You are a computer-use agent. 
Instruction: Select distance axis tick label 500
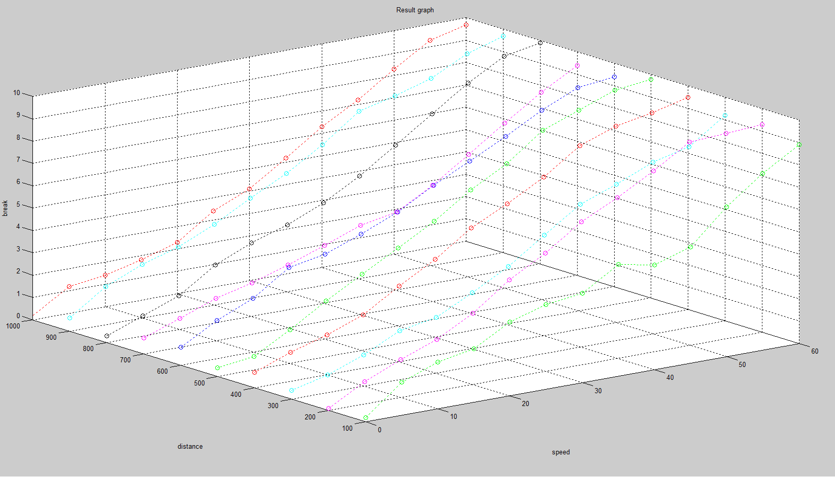pyautogui.click(x=199, y=383)
